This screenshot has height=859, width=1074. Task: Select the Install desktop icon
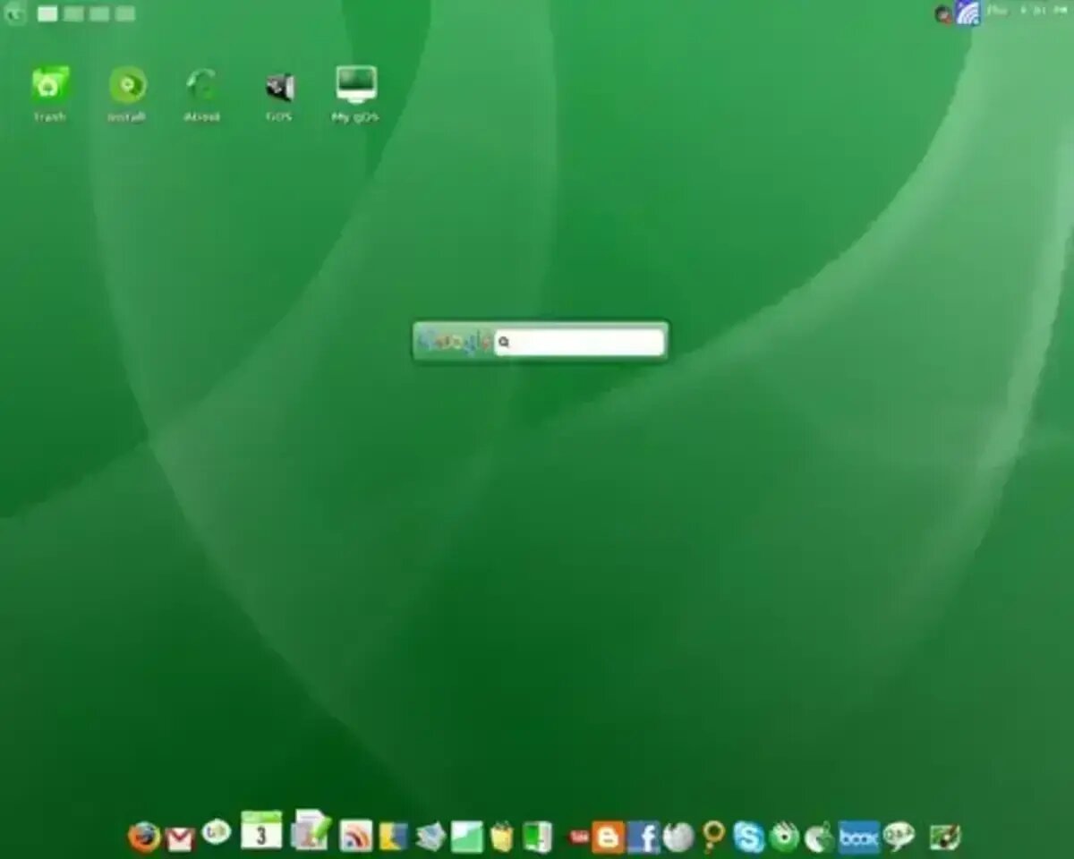[127, 95]
